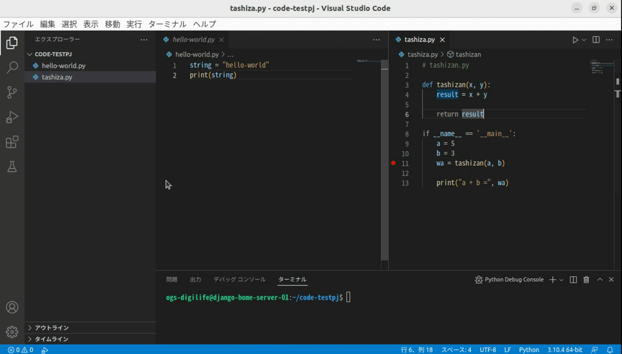Open the Explorer view in activity bar
622x354 pixels.
tap(12, 43)
